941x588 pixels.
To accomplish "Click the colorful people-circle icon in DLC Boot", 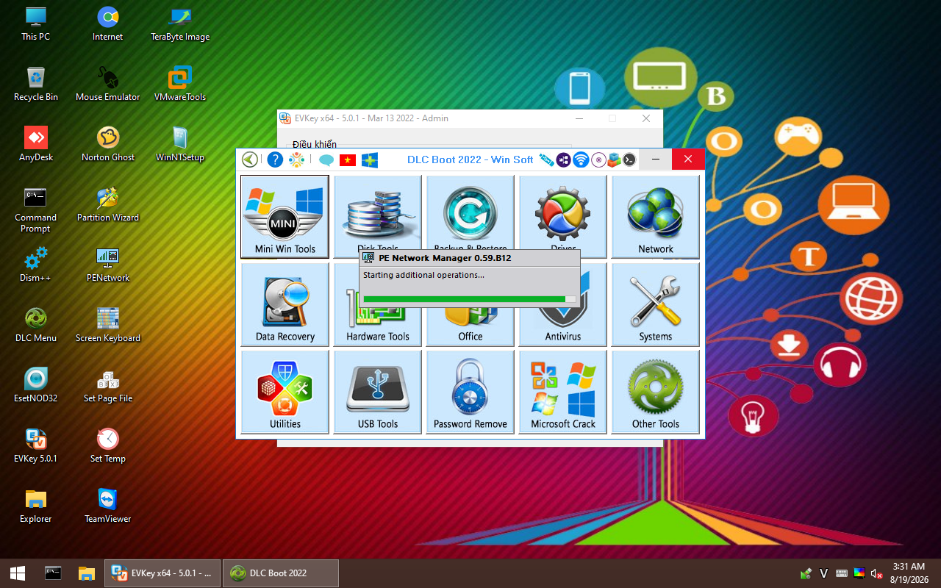I will [x=296, y=159].
